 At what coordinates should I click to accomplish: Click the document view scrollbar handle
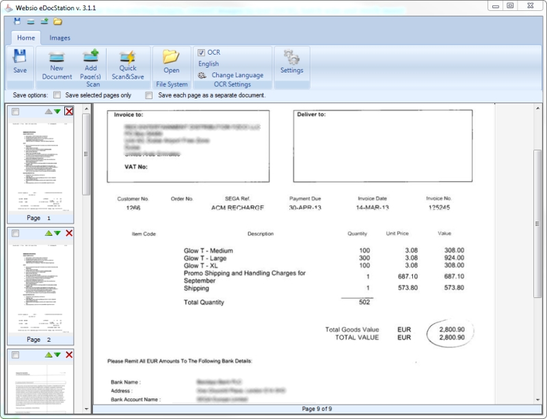[x=537, y=224]
